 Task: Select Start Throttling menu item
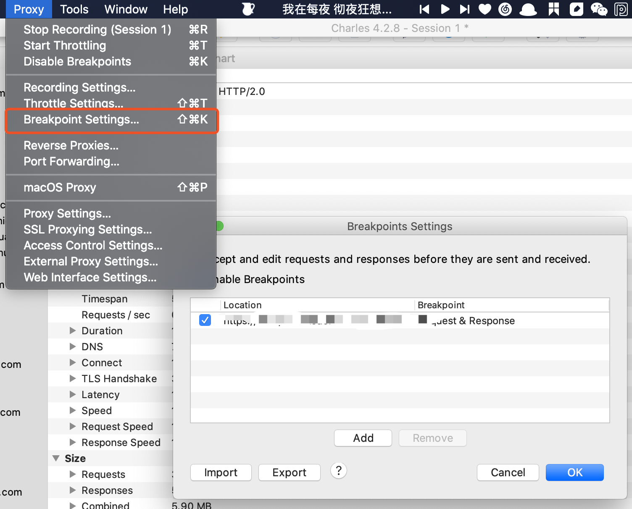click(x=111, y=45)
